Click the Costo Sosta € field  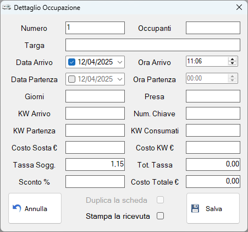point(95,148)
